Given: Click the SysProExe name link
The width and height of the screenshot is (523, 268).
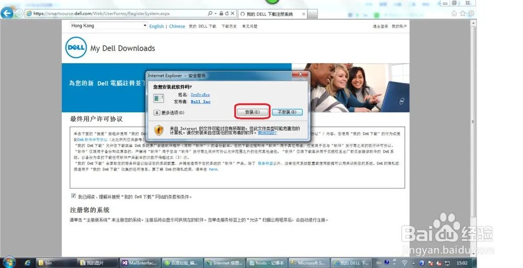Looking at the screenshot, I should tap(200, 95).
